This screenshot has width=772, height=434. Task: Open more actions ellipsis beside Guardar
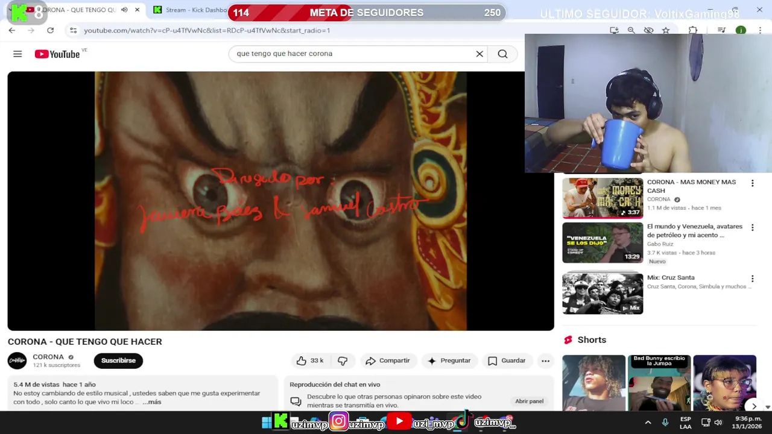(x=545, y=360)
